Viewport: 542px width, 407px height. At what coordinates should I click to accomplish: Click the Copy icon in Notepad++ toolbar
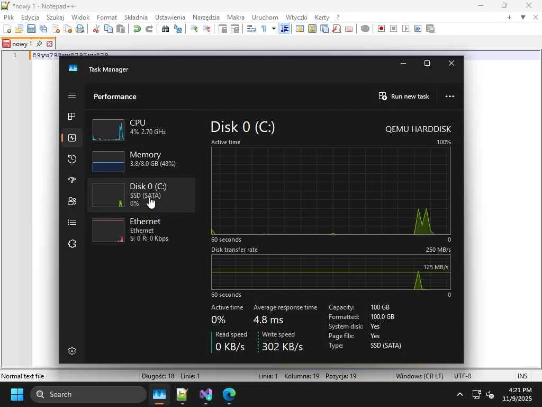click(108, 29)
